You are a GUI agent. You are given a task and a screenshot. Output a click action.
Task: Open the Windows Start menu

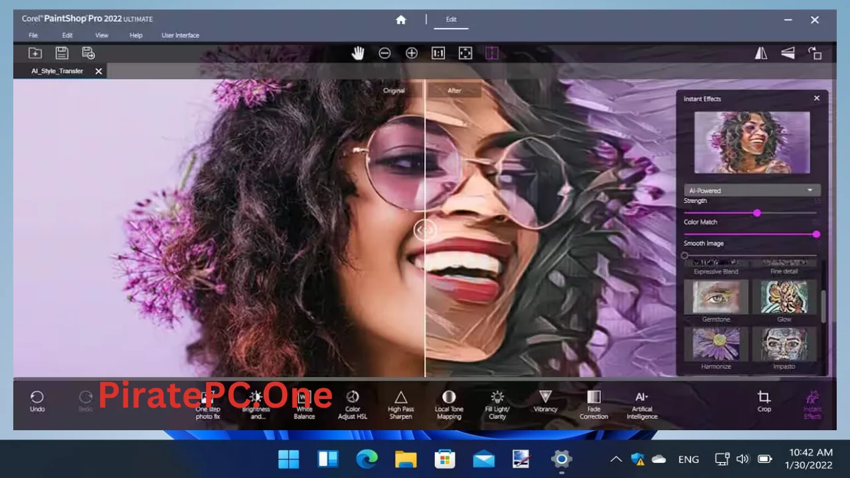[x=289, y=459]
